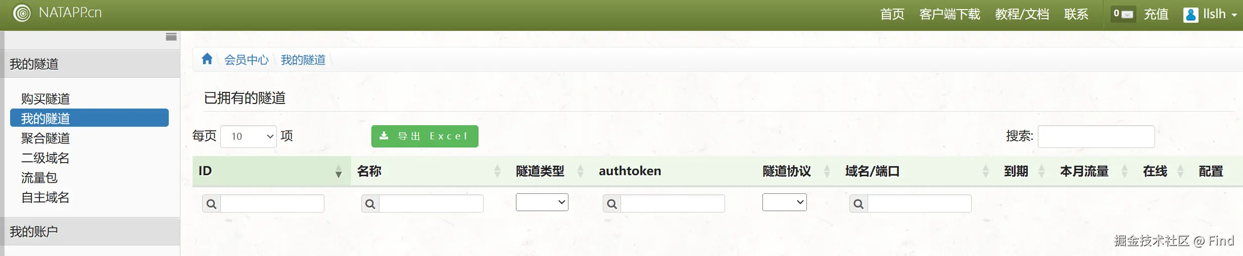Collapse the sidebar using the menu icon
The width and height of the screenshot is (1243, 256).
pos(171,36)
